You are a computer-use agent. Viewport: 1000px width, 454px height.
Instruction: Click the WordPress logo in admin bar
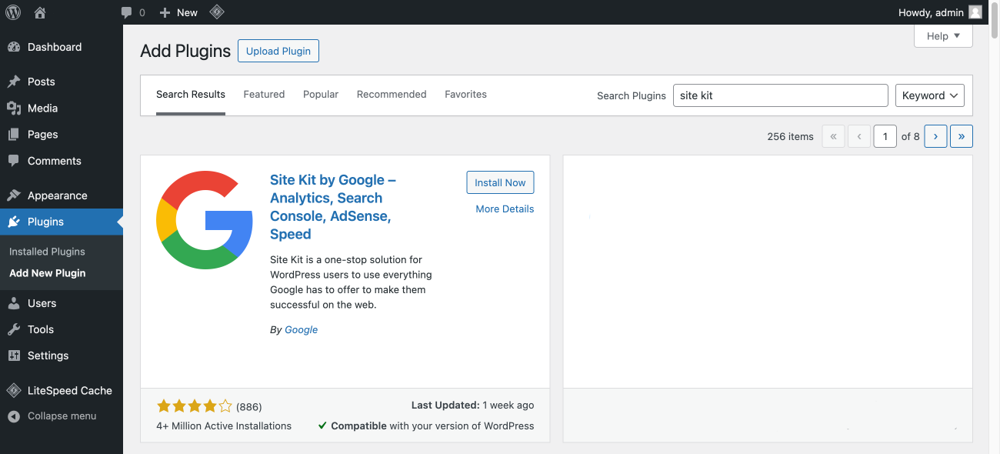[12, 12]
